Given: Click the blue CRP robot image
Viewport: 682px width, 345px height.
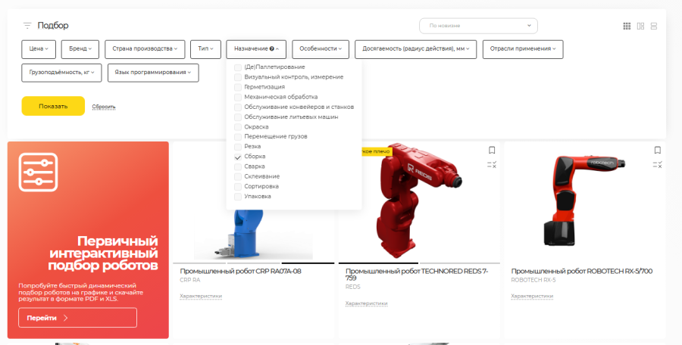Looking at the screenshot, I should point(255,235).
